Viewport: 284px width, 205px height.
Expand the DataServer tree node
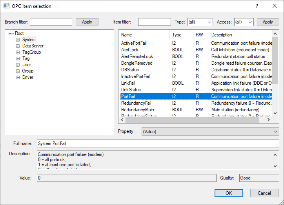[x=18, y=46]
